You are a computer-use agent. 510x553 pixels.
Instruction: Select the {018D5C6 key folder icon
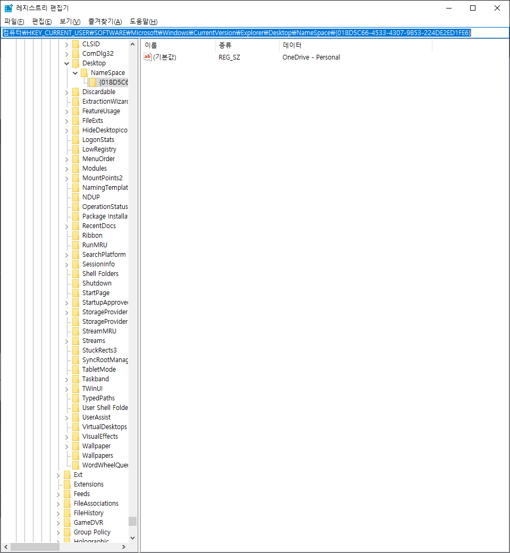pyautogui.click(x=92, y=82)
